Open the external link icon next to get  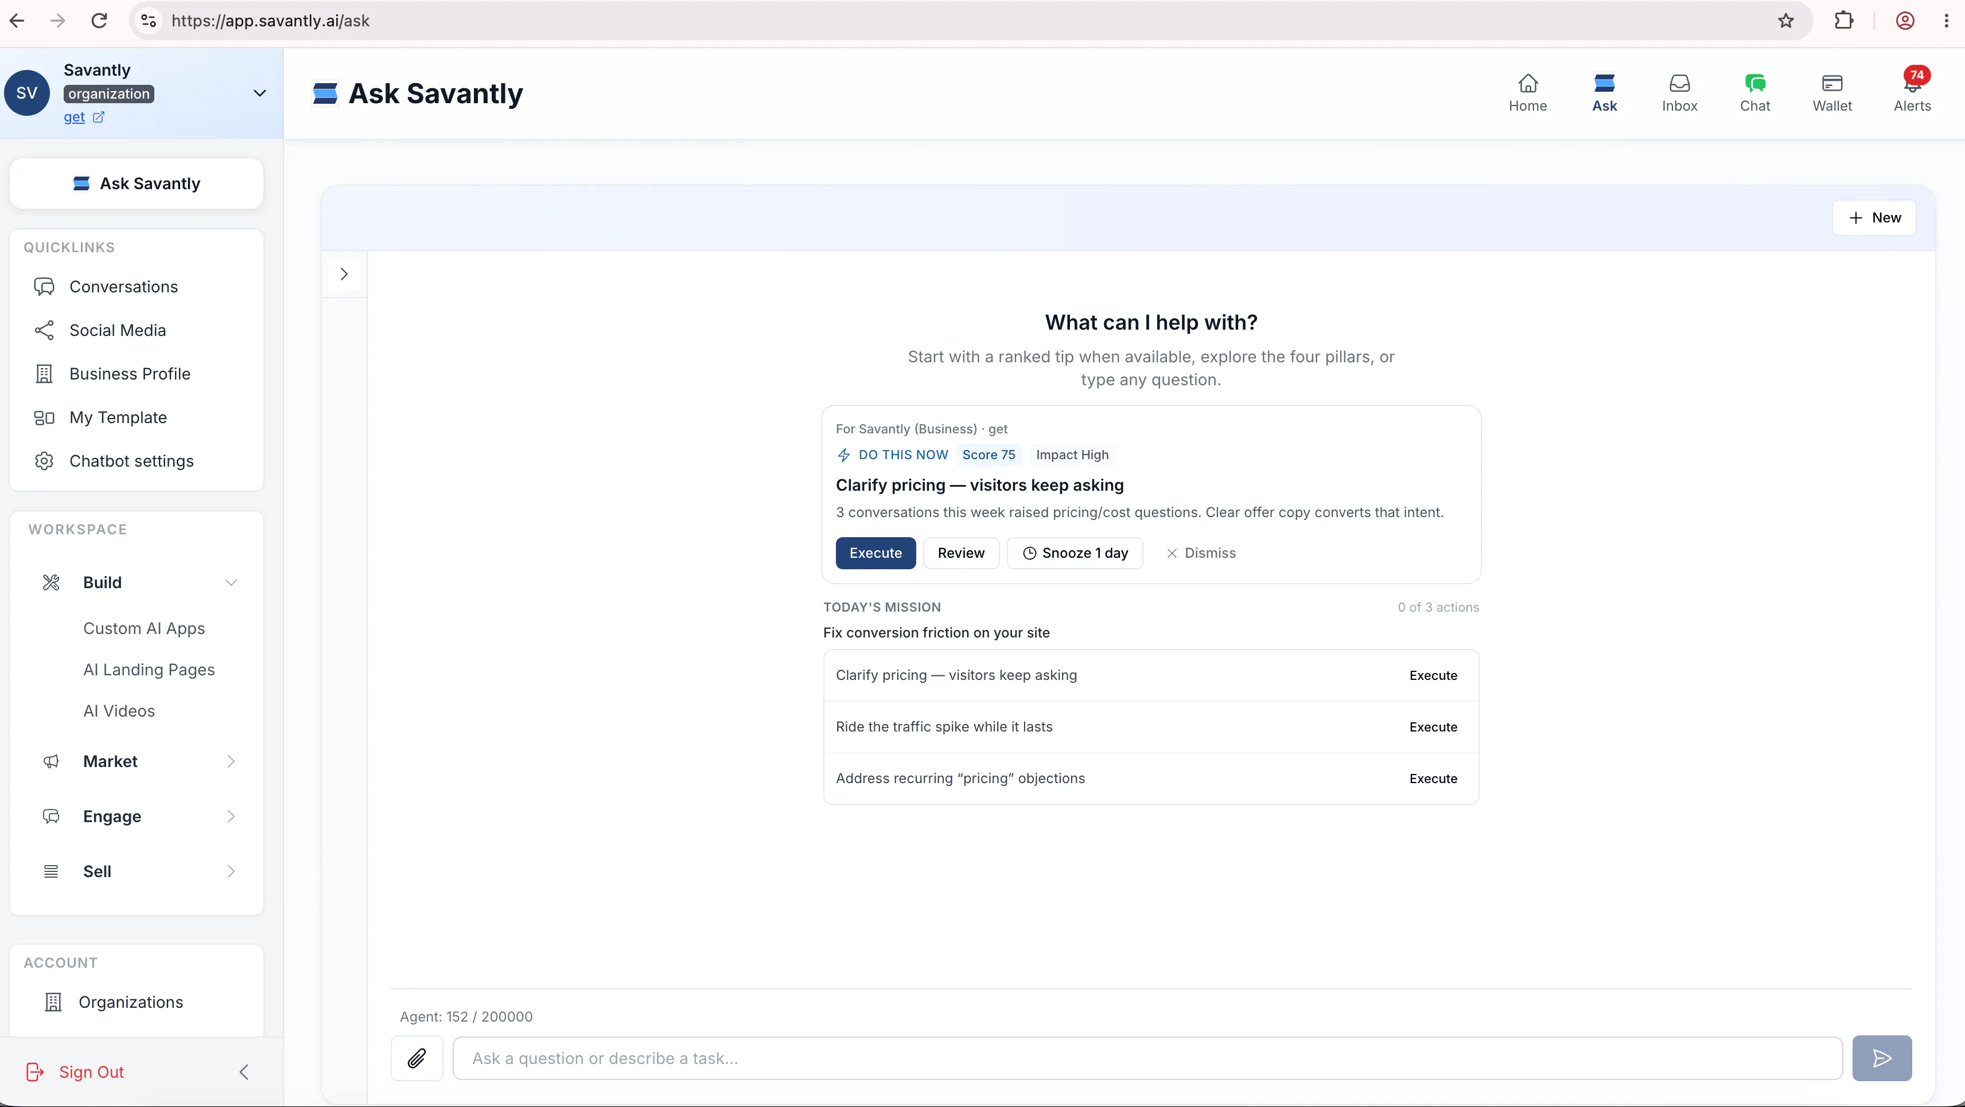pos(99,118)
